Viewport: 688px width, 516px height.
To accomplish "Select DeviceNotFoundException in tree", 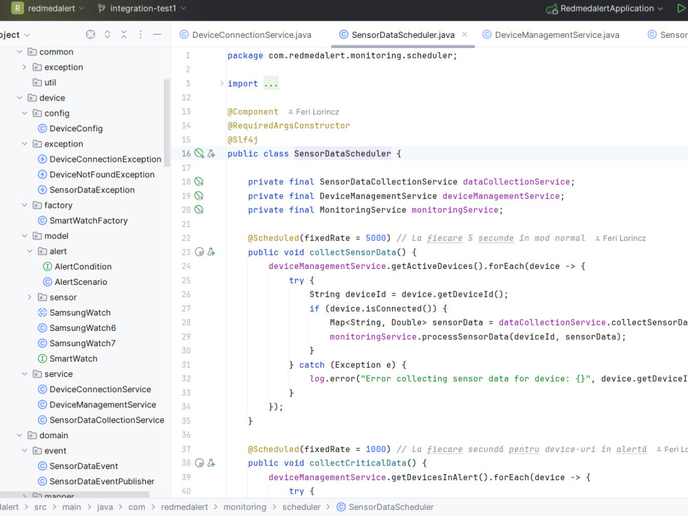I will tap(96, 175).
